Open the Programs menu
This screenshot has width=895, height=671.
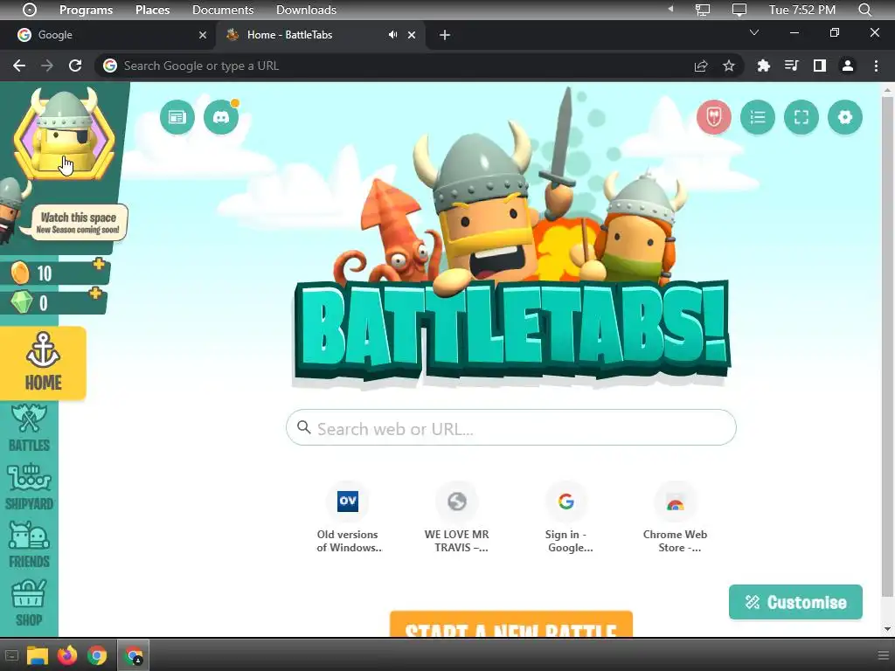[87, 10]
